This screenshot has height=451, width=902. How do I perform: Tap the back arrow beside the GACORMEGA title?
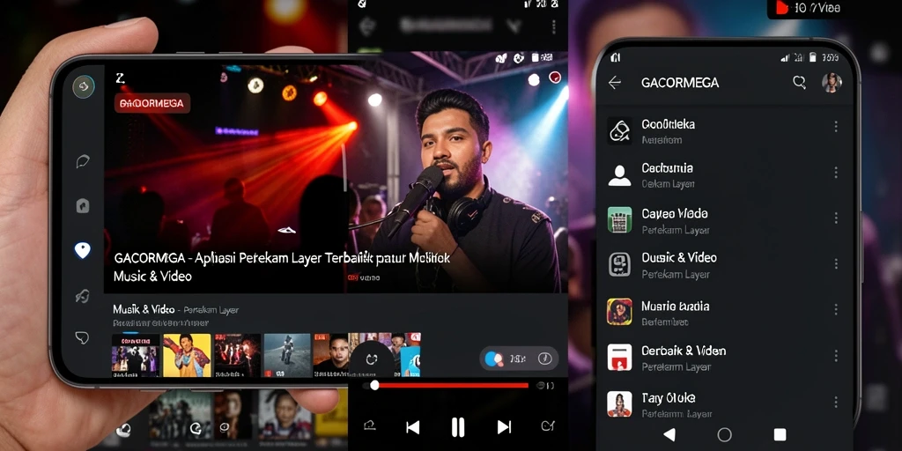[614, 83]
